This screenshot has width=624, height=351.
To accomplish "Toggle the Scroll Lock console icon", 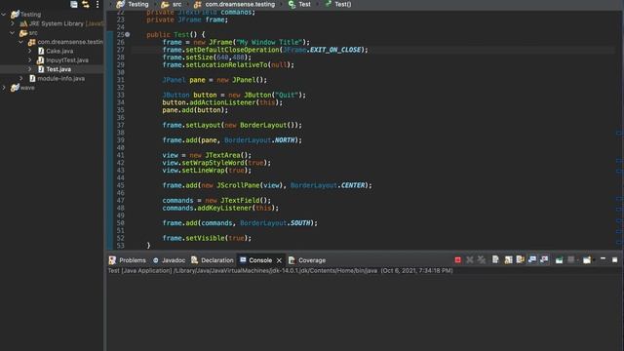I will 508,260.
